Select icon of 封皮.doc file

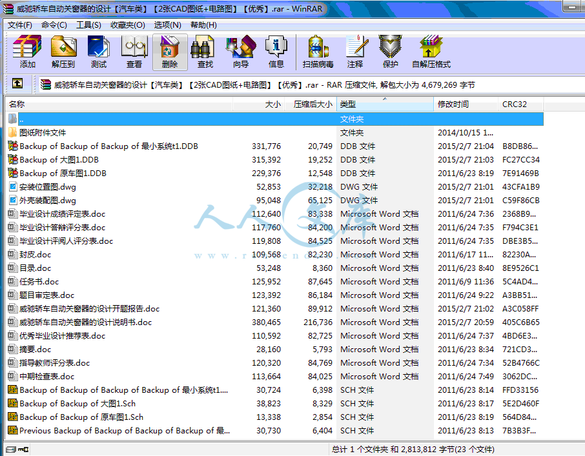(13, 255)
